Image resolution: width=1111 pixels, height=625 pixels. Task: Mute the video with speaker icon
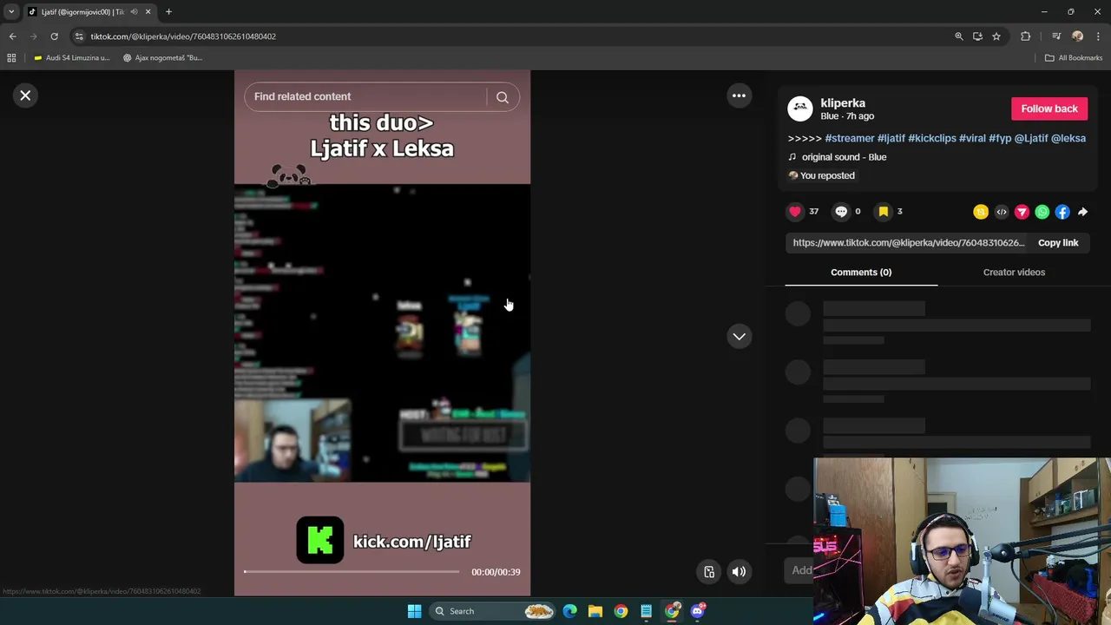(739, 571)
